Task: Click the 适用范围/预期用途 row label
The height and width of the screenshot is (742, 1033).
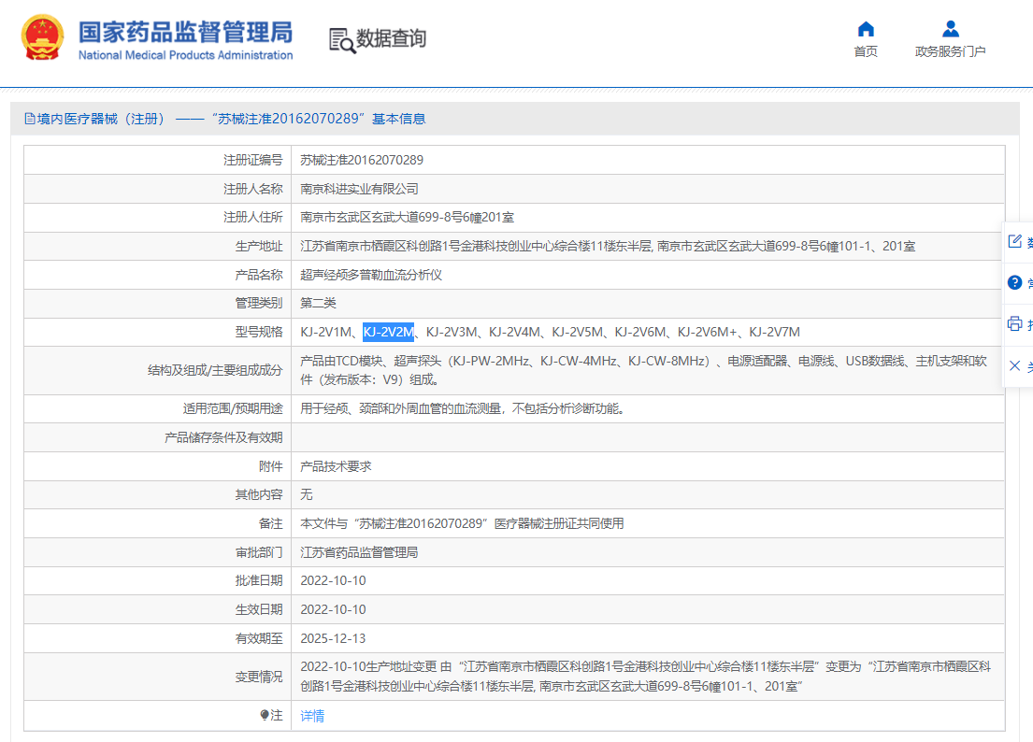Action: pos(233,409)
